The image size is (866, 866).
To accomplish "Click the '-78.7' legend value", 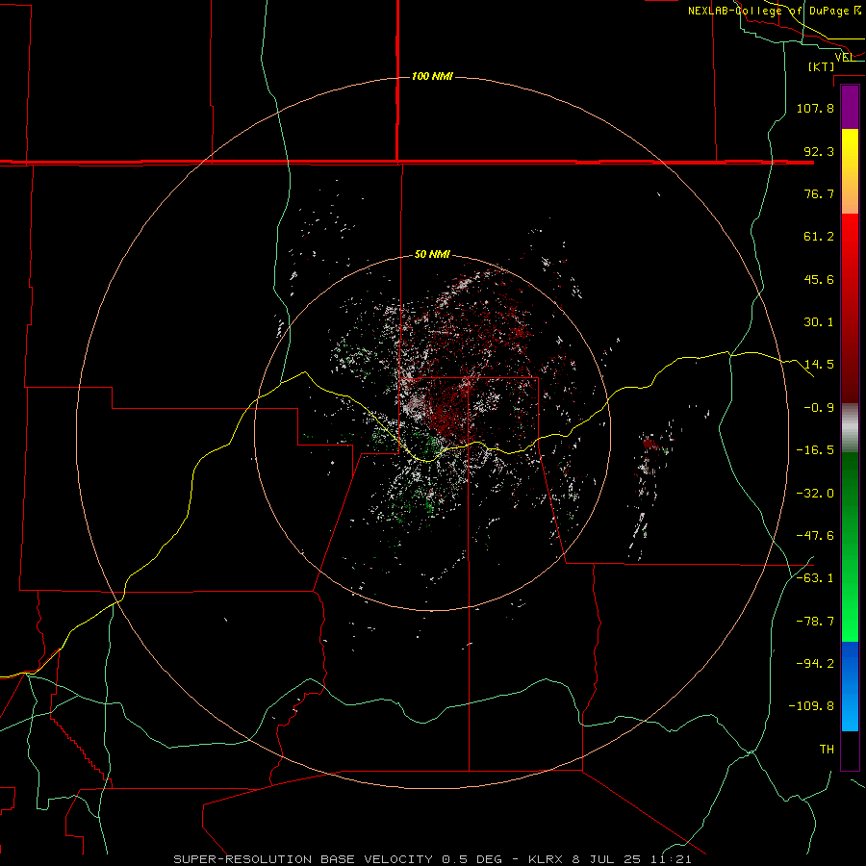I will [815, 622].
